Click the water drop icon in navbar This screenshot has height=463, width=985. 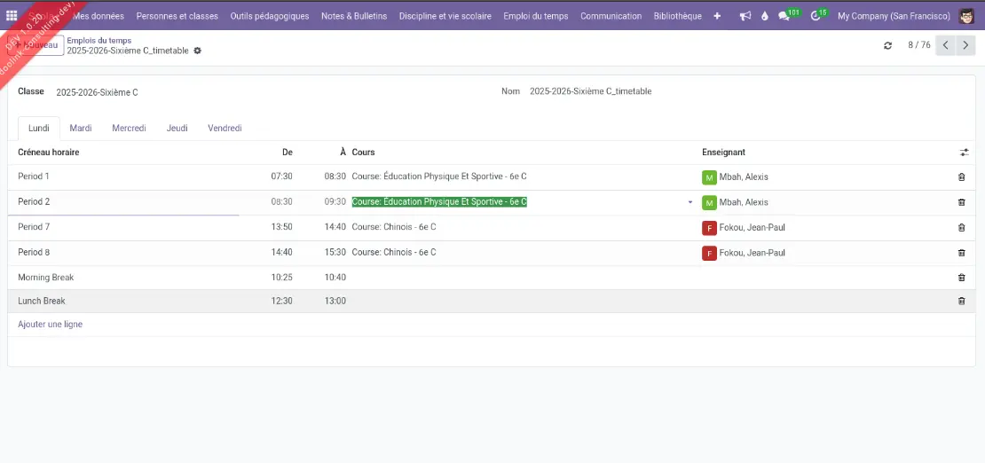point(765,16)
